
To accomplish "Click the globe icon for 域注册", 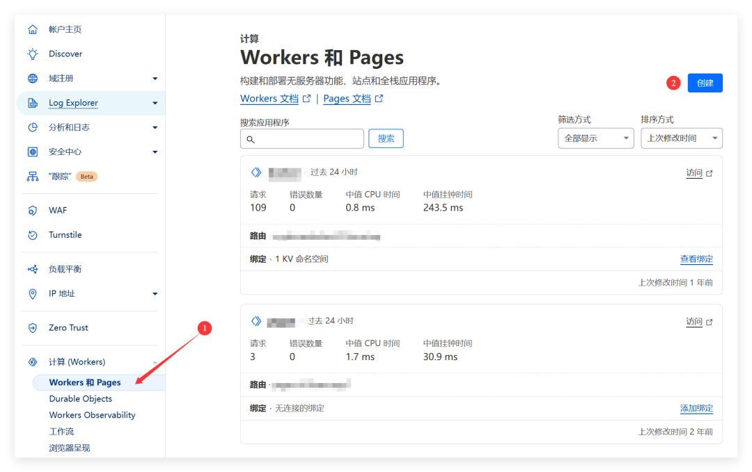I will click(x=33, y=79).
